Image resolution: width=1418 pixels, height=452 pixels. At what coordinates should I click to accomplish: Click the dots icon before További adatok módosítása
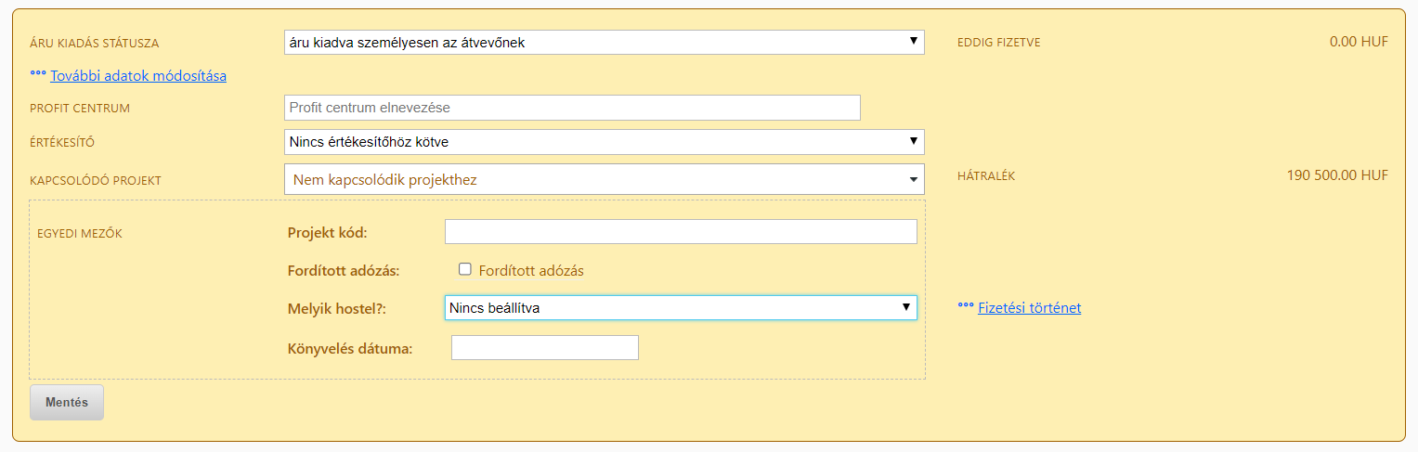38,73
